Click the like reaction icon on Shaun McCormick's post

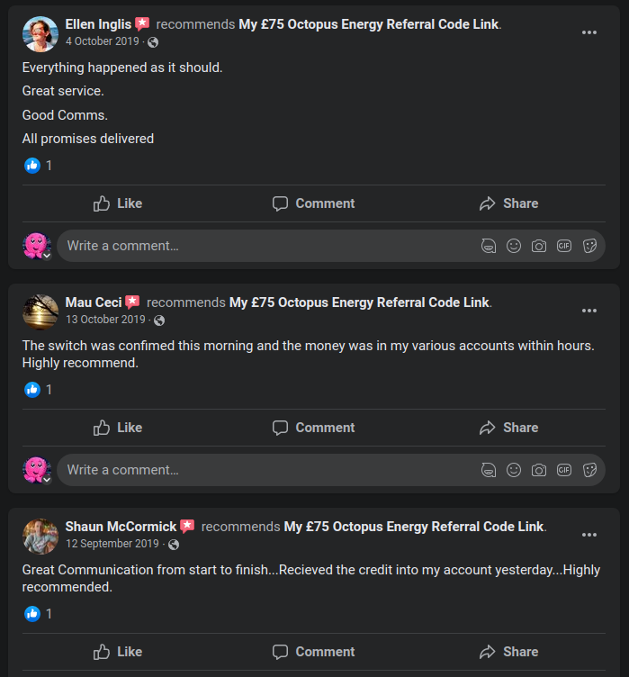tap(32, 614)
